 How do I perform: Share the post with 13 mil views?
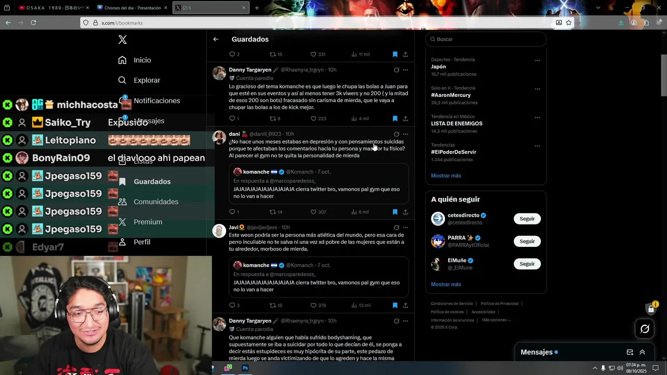[405, 305]
